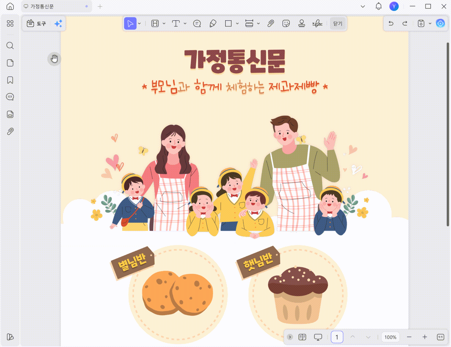The image size is (451, 347).
Task: Click the page number field
Action: [337, 337]
